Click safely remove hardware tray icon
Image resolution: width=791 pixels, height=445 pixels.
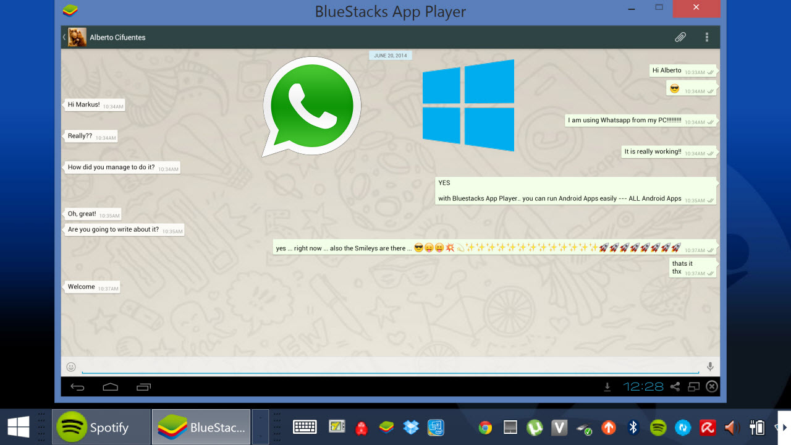pyautogui.click(x=584, y=427)
